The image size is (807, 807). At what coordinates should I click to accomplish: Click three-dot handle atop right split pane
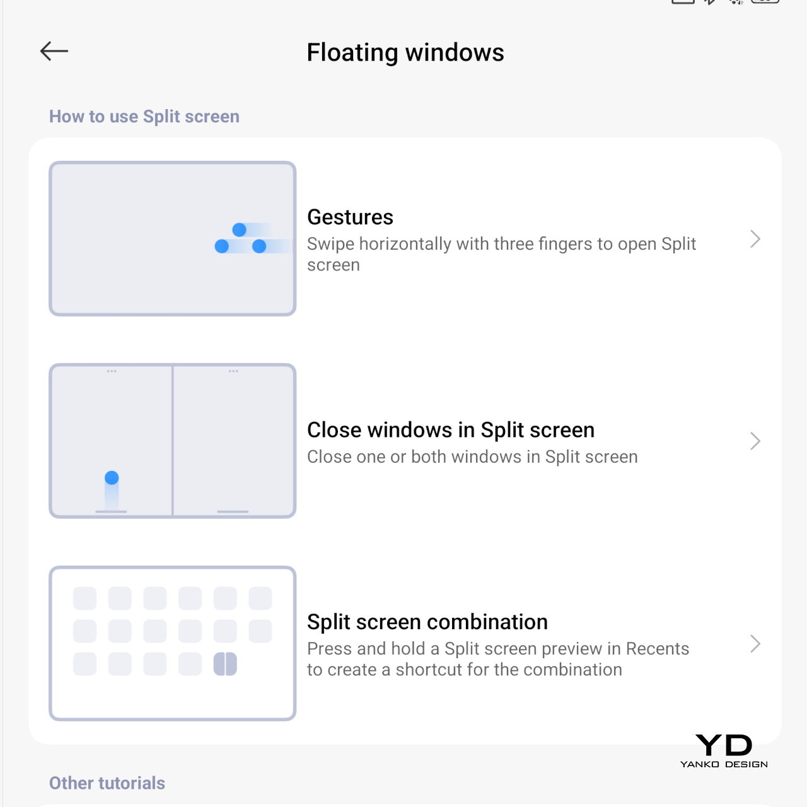point(233,371)
